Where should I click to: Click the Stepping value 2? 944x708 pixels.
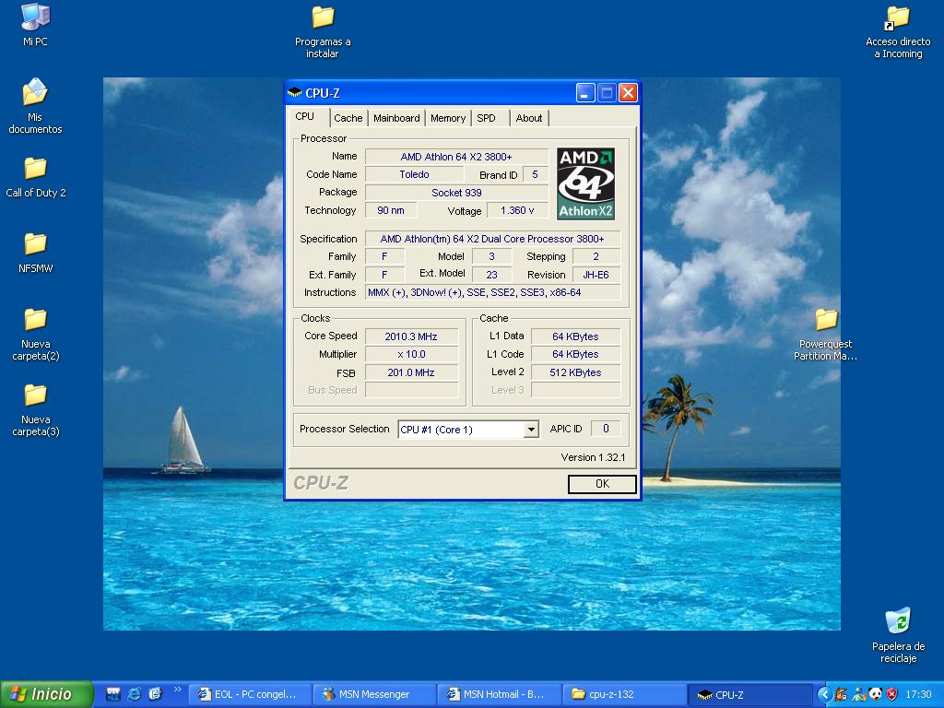click(x=596, y=256)
